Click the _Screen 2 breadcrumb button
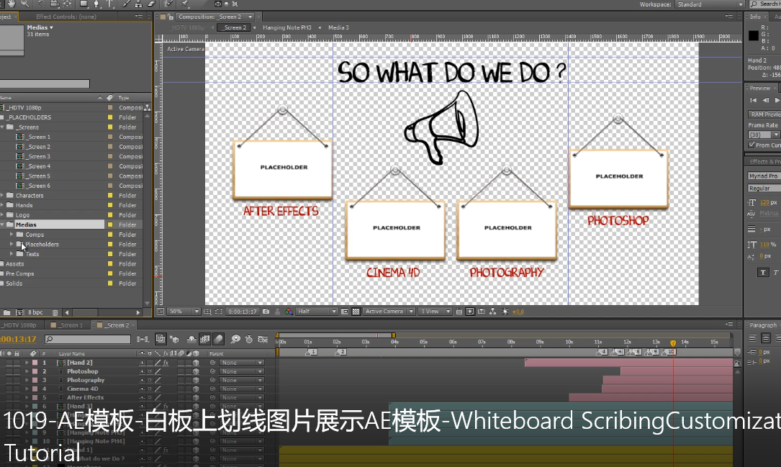This screenshot has height=467, width=781. [x=234, y=27]
